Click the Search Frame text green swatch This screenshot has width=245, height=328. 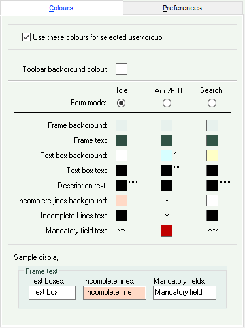212,140
